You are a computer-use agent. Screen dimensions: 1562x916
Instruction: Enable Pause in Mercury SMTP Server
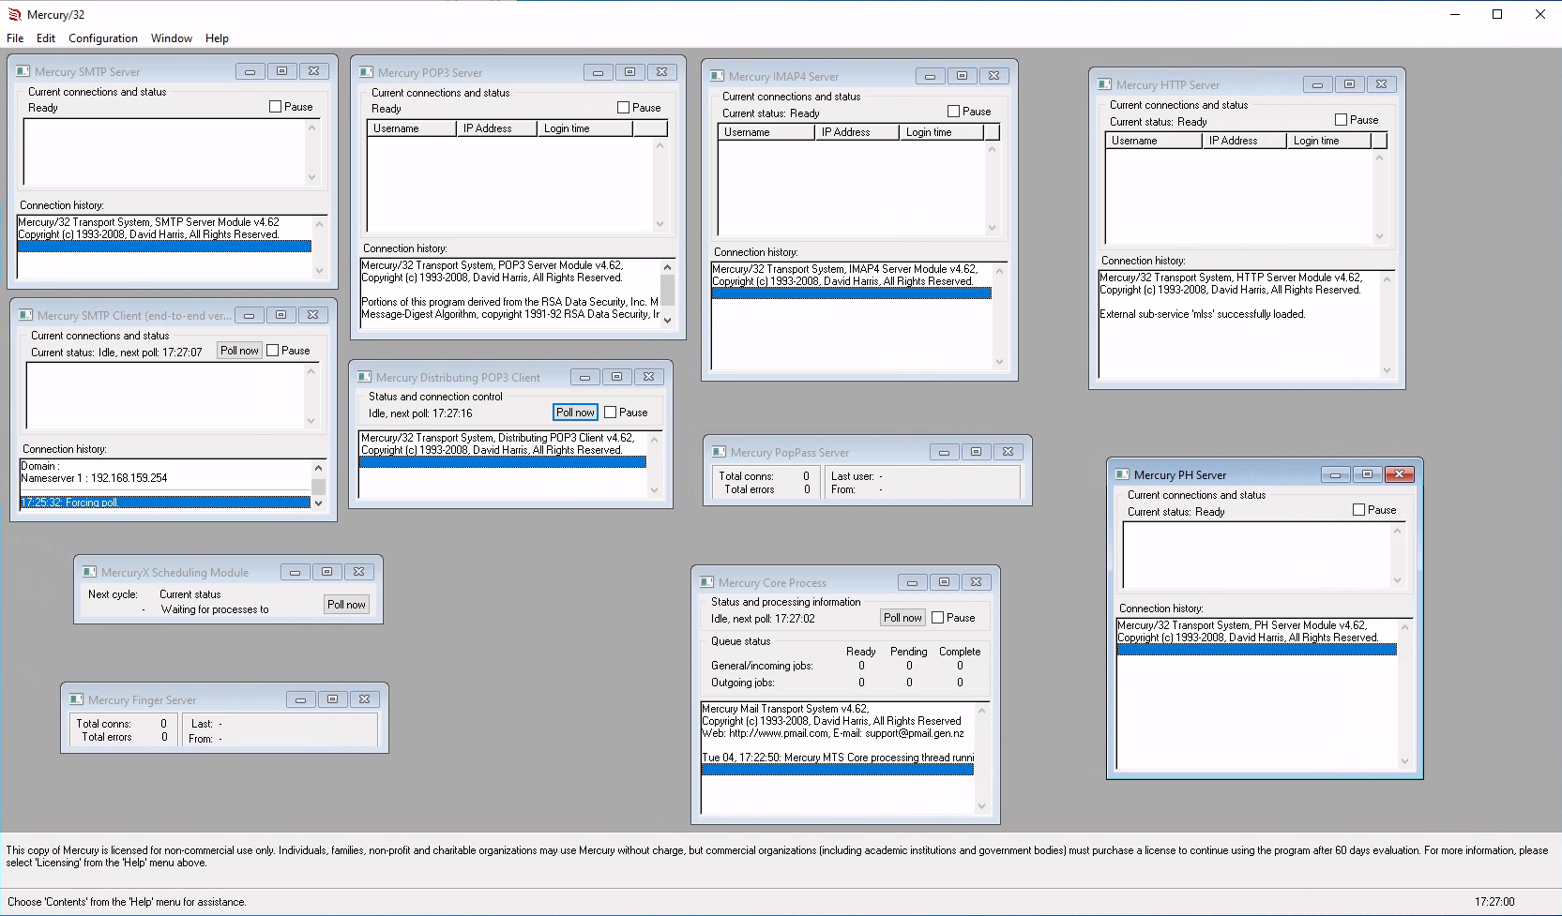click(x=275, y=107)
